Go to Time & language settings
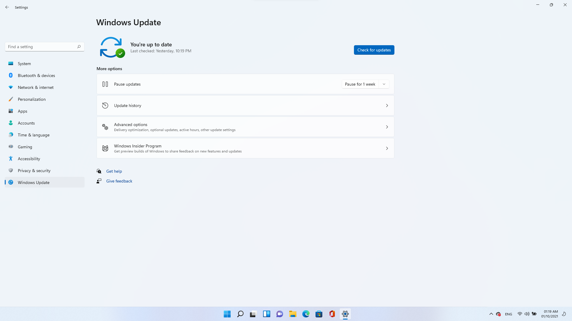 45,135
